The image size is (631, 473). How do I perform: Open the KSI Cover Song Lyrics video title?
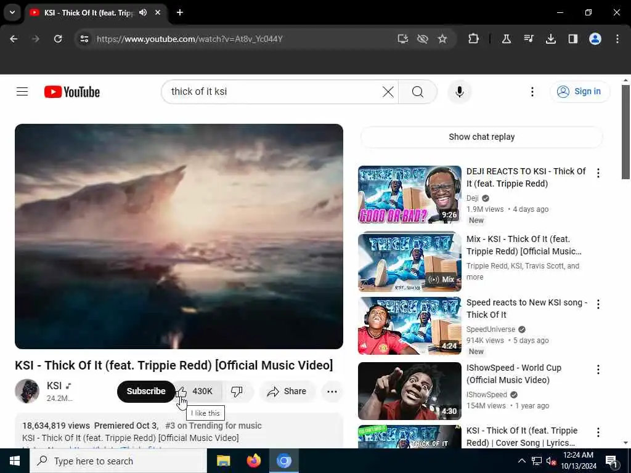pos(522,437)
